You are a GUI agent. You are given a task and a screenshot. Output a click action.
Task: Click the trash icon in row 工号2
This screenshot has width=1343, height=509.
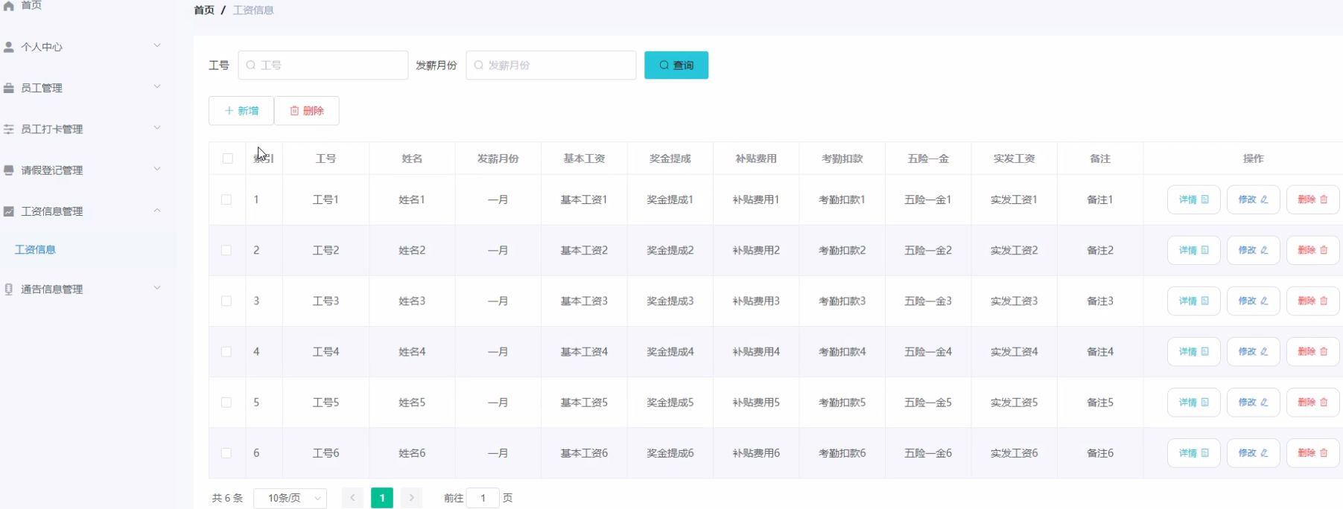pos(1324,250)
